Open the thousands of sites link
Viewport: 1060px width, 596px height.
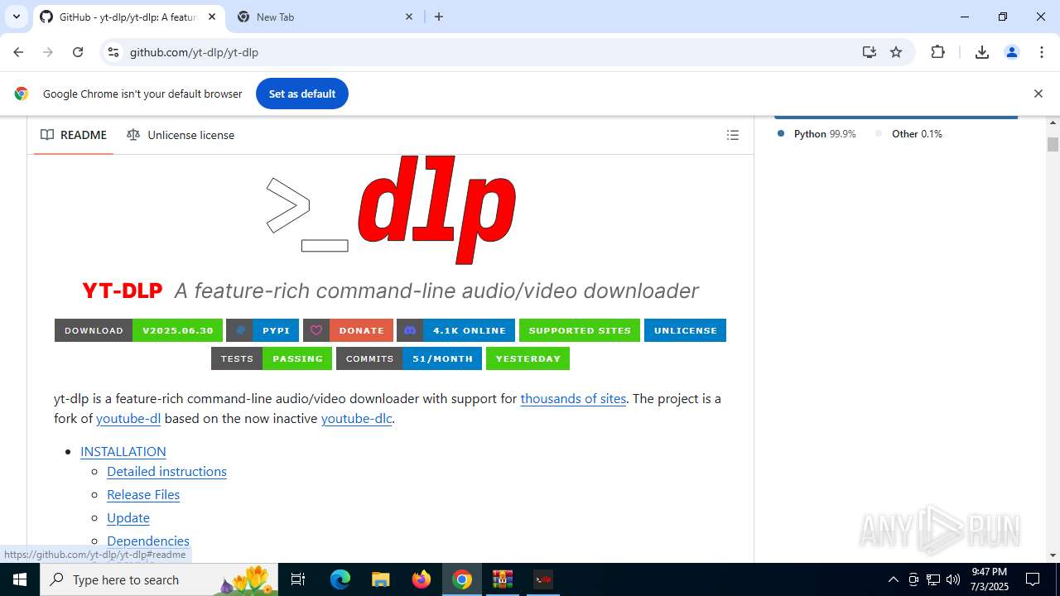pos(573,398)
